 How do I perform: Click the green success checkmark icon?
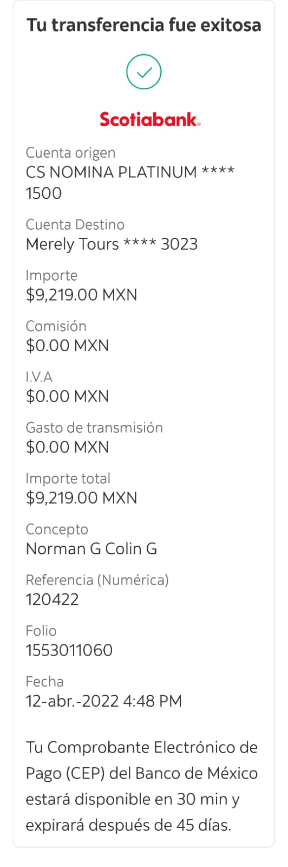pos(144,72)
